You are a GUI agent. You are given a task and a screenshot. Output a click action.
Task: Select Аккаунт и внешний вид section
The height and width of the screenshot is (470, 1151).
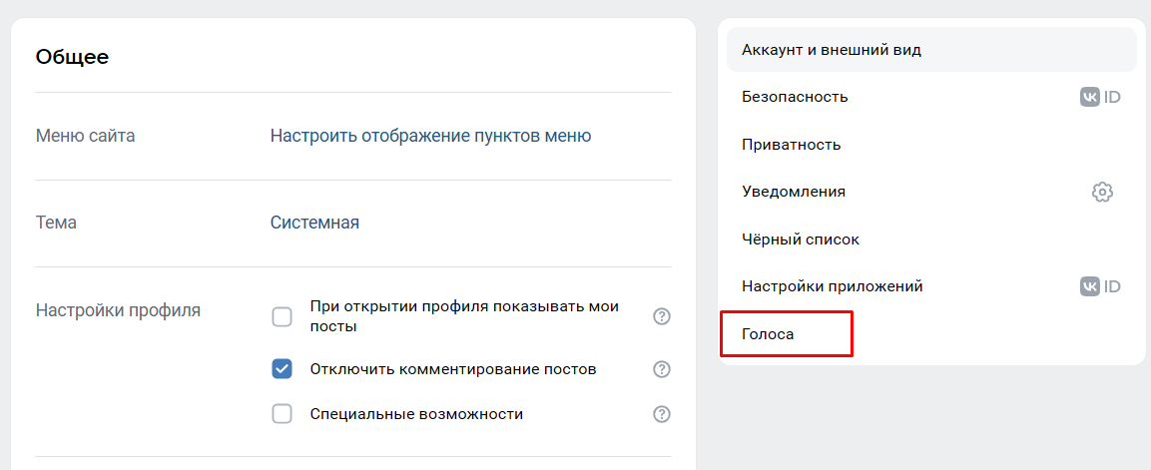pyautogui.click(x=832, y=50)
